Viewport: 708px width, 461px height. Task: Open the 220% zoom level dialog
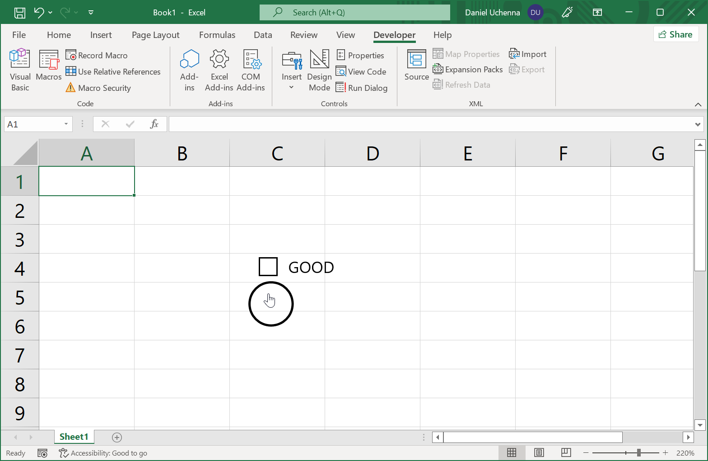(685, 453)
